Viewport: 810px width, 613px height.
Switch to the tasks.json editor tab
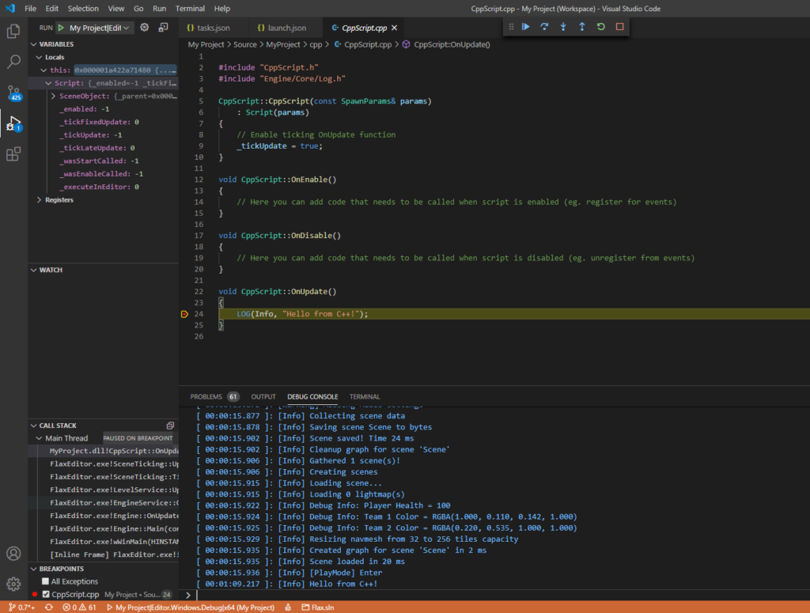coord(214,28)
